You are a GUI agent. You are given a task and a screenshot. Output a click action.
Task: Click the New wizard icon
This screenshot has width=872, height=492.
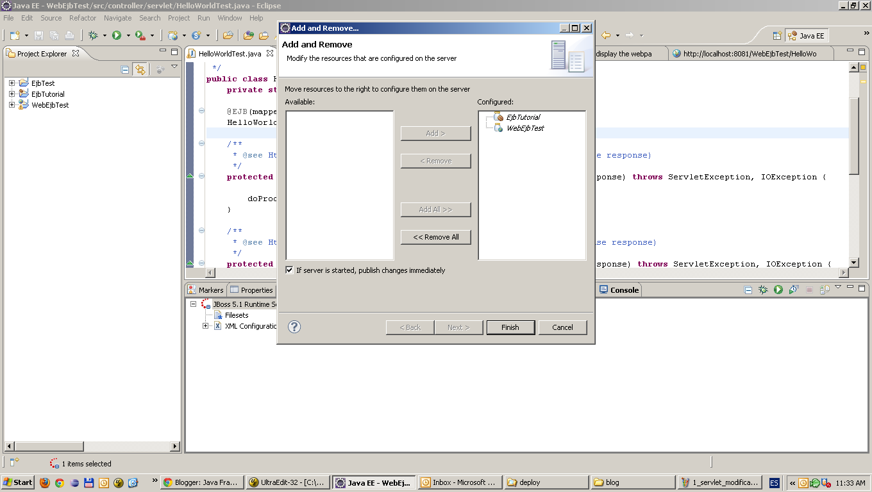click(x=14, y=35)
